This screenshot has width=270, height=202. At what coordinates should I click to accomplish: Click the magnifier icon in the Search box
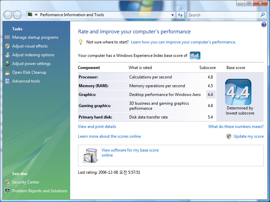tap(263, 15)
